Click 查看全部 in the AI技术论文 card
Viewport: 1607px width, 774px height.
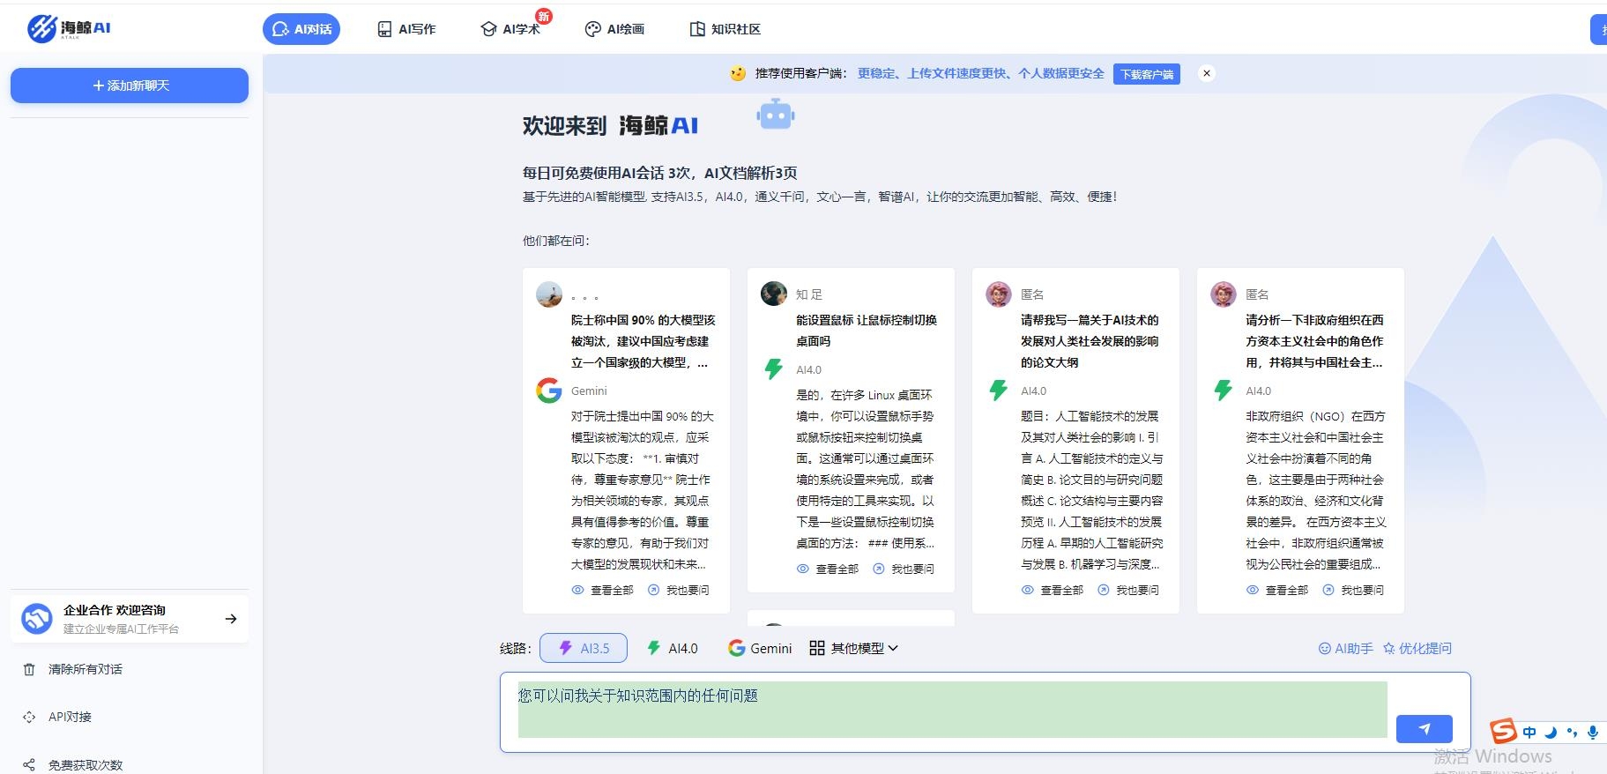coord(1053,590)
